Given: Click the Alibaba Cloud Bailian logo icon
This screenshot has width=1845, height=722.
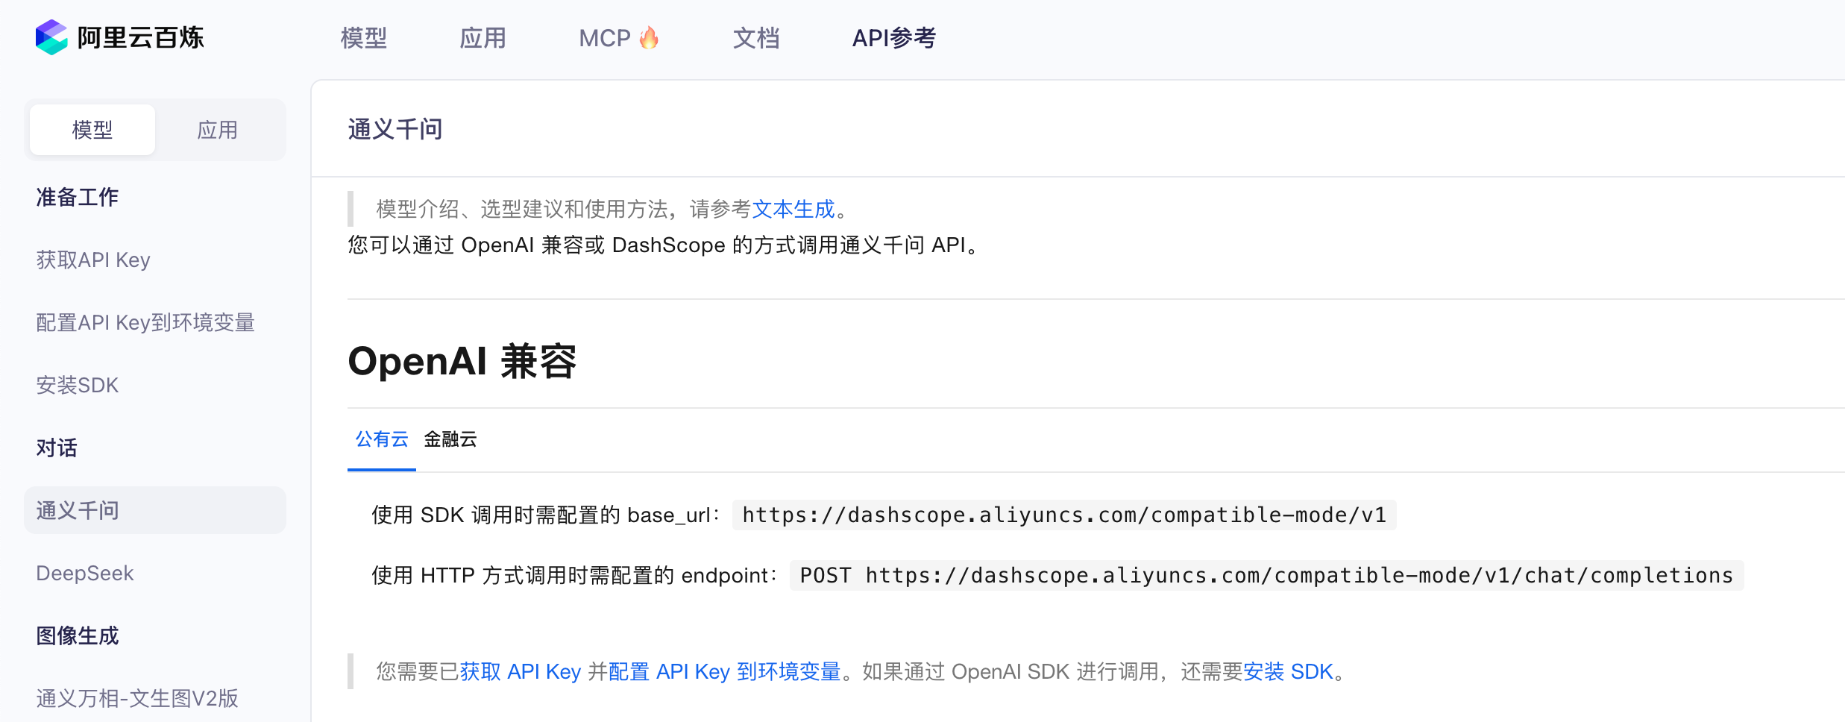Looking at the screenshot, I should pyautogui.click(x=51, y=37).
